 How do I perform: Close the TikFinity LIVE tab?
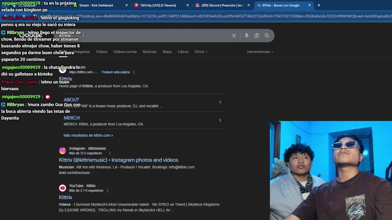[187, 5]
